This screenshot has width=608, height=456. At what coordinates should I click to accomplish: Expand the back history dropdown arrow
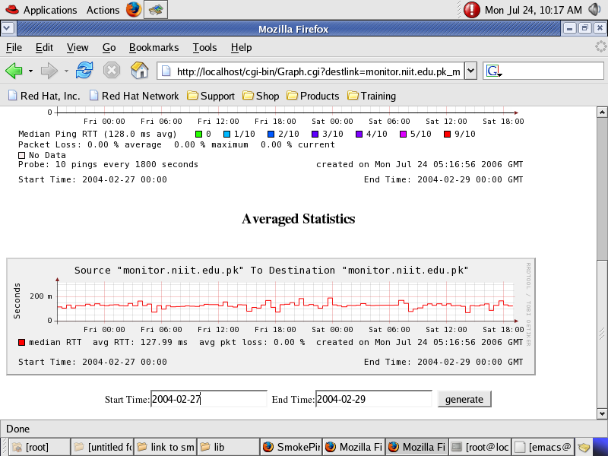(31, 71)
